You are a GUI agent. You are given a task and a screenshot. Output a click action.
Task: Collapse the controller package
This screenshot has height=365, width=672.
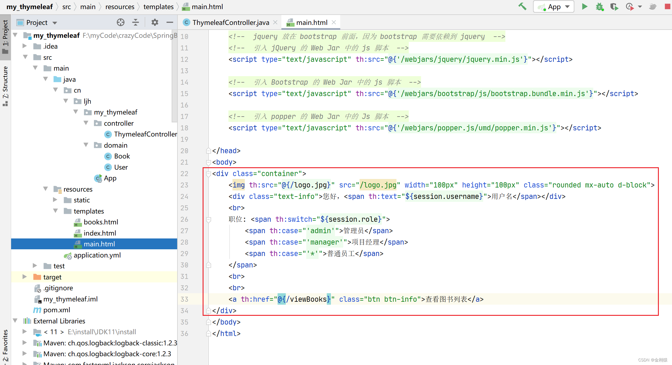86,123
